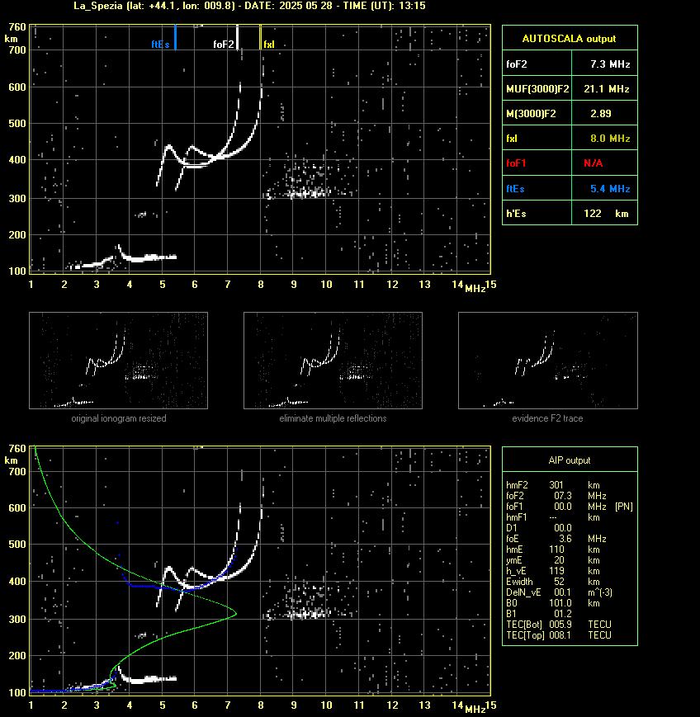Select the hmF2 301 km row

coord(553,485)
